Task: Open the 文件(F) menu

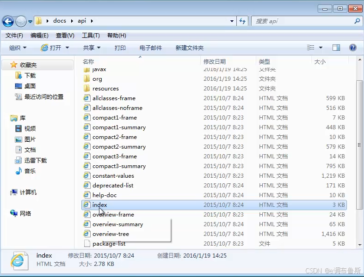Action: 14,36
